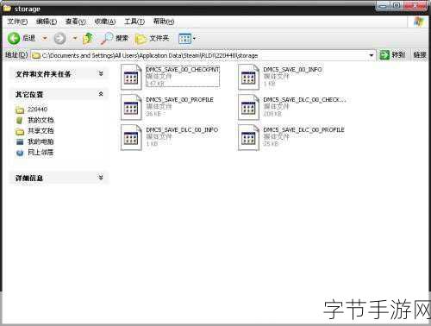Open the Views dropdown arrow

coord(194,39)
